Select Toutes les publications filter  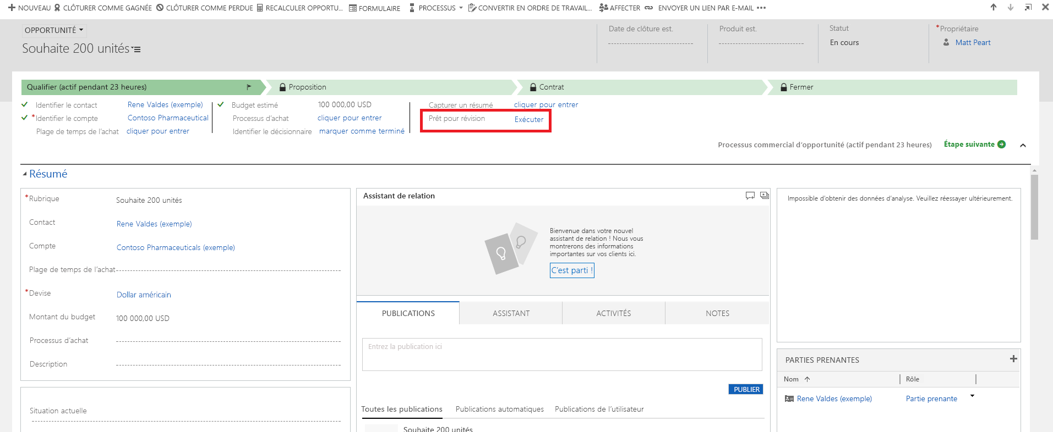click(402, 409)
